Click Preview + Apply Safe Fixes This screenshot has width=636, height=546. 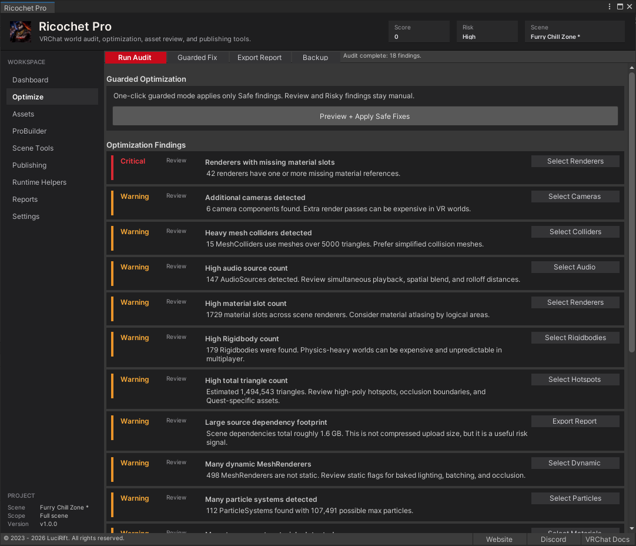pos(365,116)
